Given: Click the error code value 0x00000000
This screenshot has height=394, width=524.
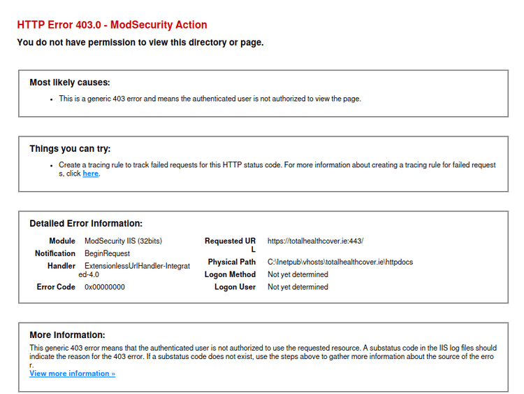Looking at the screenshot, I should (105, 287).
